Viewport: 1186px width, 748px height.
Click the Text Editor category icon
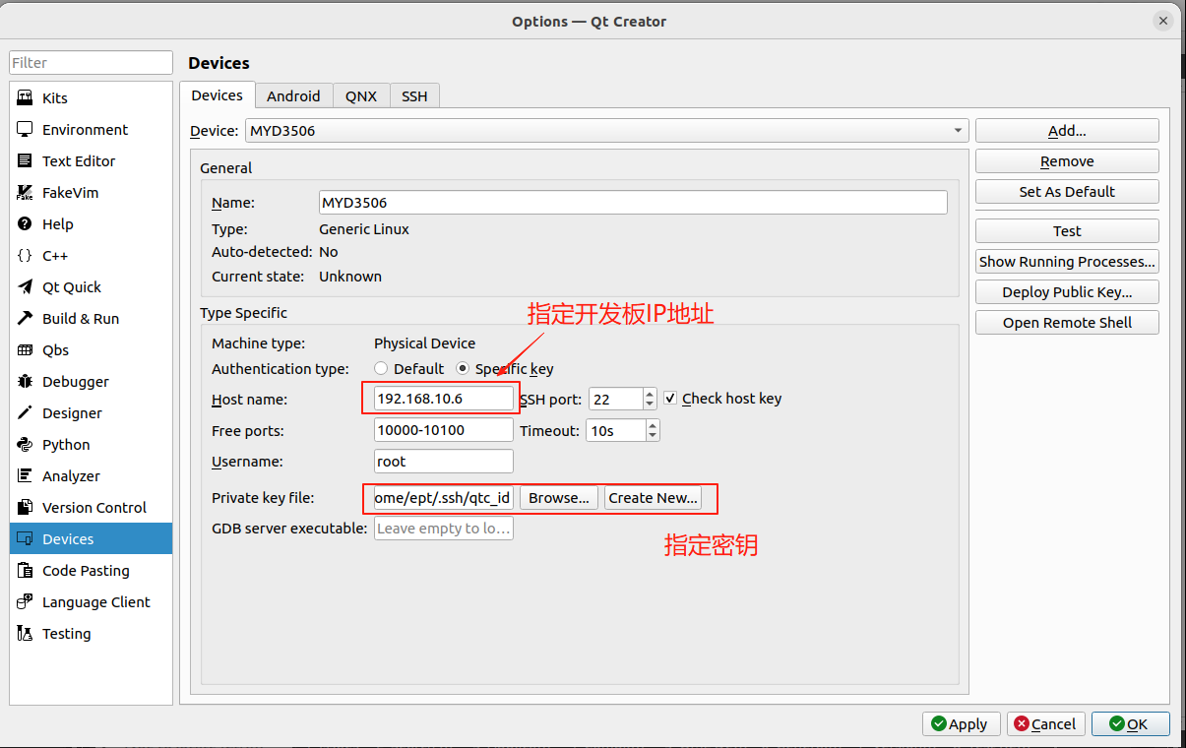coord(25,161)
